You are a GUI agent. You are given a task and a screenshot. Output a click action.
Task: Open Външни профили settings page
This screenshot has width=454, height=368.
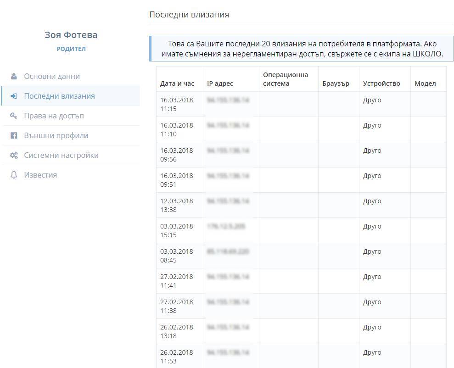(56, 135)
